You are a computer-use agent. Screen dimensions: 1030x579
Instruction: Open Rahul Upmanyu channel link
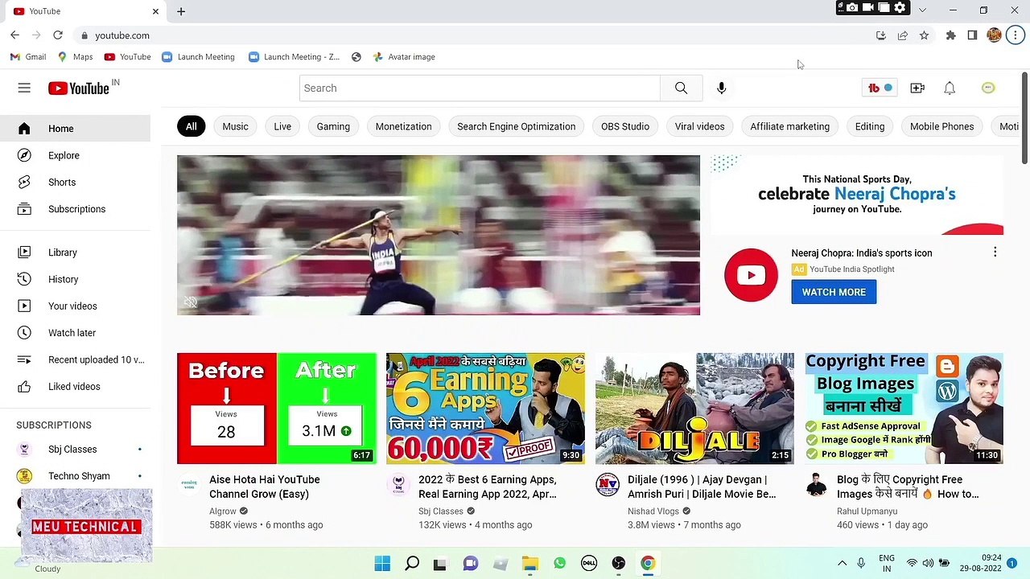click(x=867, y=511)
